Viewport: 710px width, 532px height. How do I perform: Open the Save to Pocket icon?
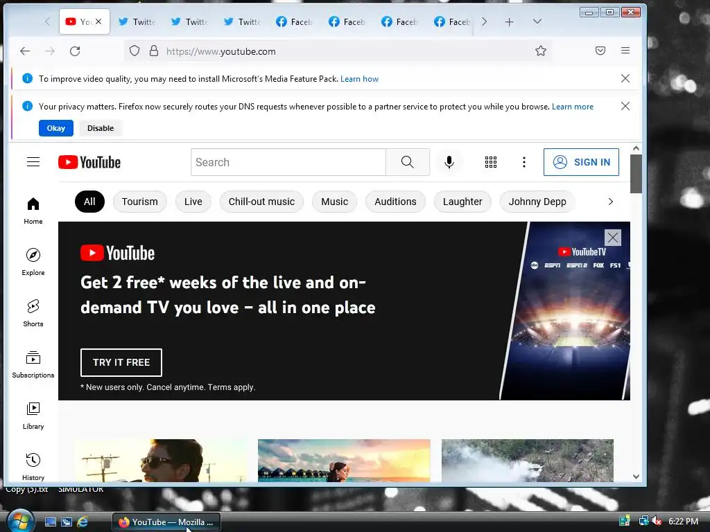pyautogui.click(x=600, y=51)
